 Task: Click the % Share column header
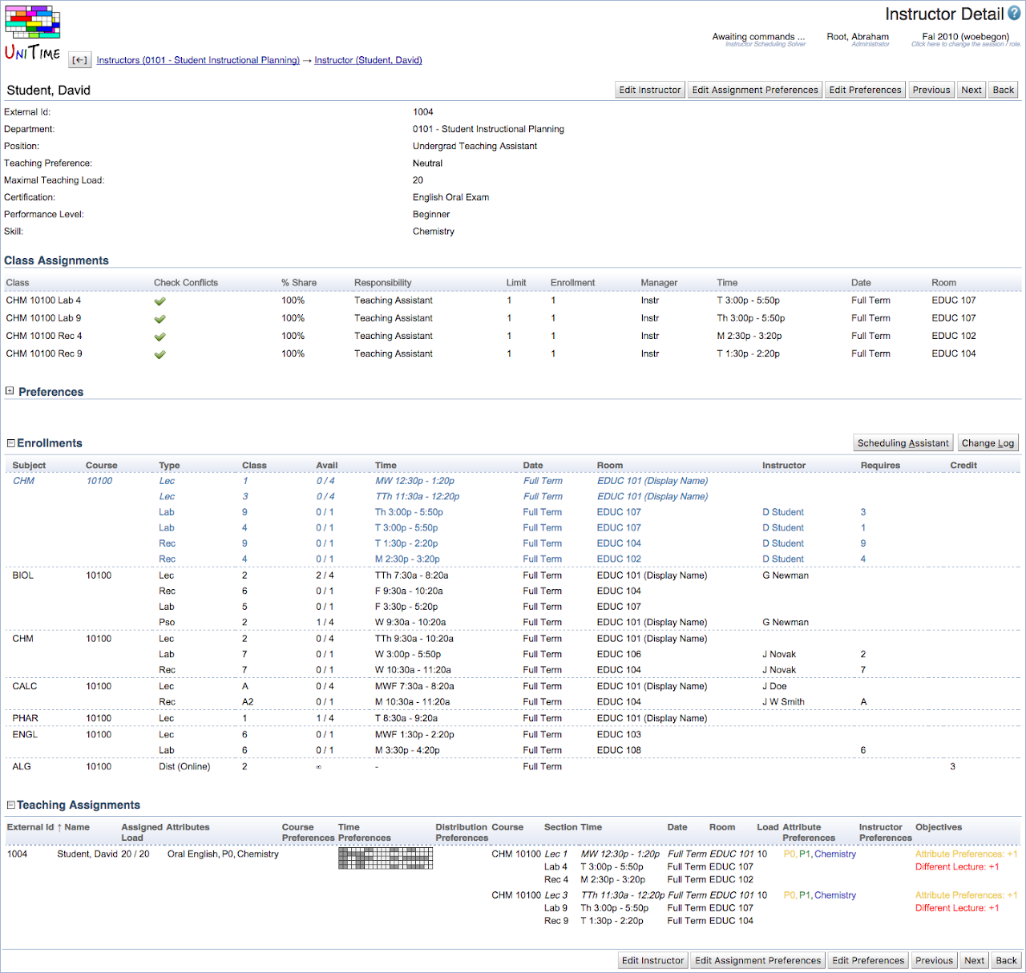[x=299, y=283]
